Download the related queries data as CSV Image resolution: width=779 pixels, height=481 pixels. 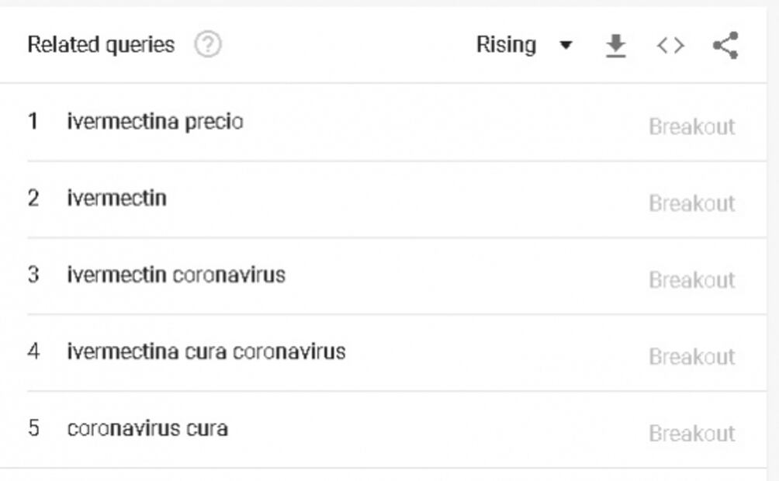[615, 46]
